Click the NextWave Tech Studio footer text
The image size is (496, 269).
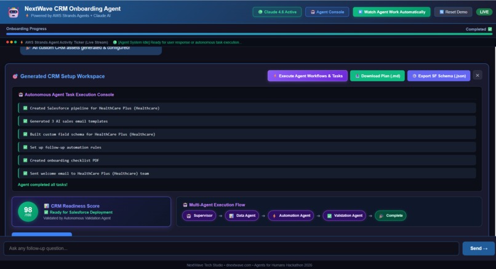point(249,265)
